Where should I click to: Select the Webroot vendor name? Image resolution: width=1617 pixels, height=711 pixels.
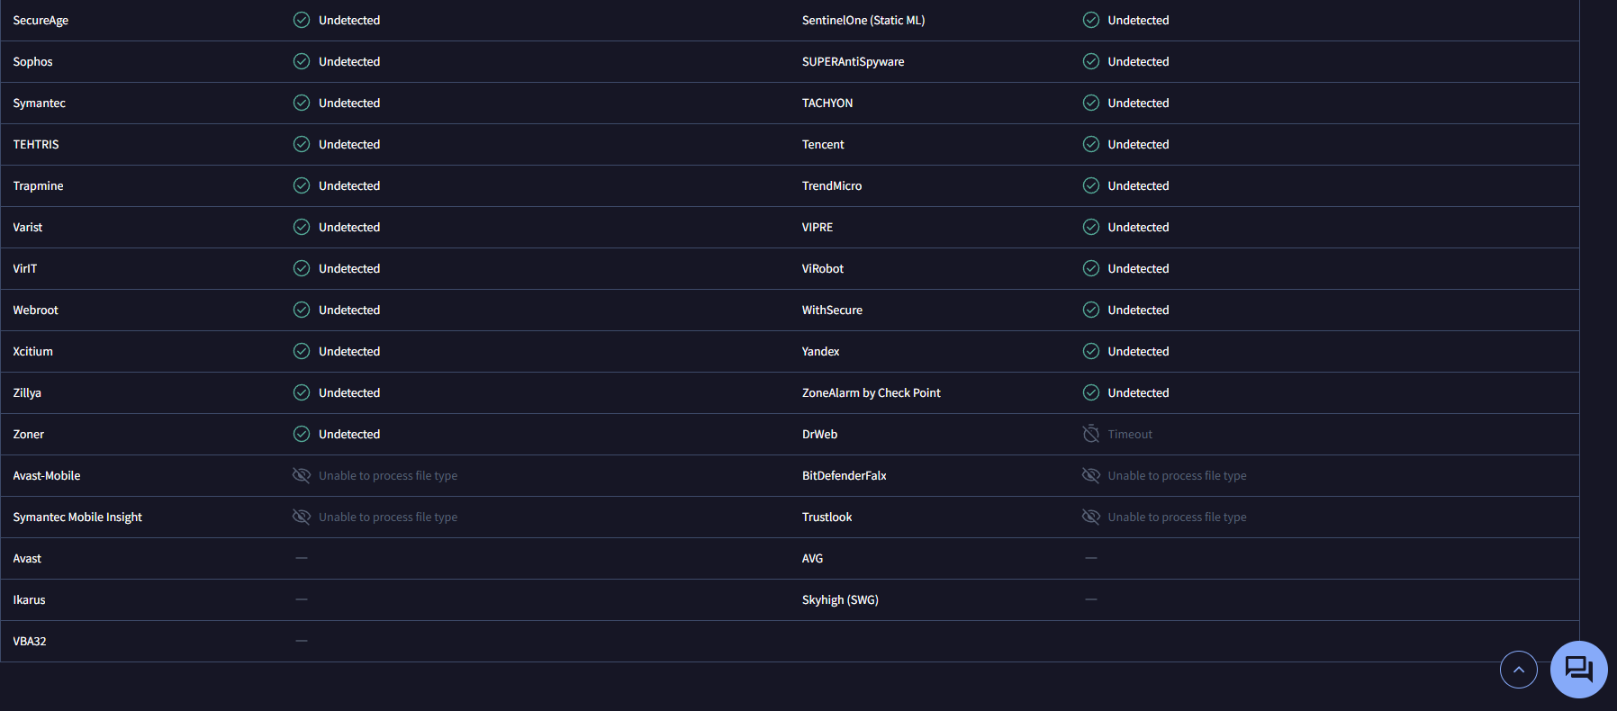[x=35, y=310]
